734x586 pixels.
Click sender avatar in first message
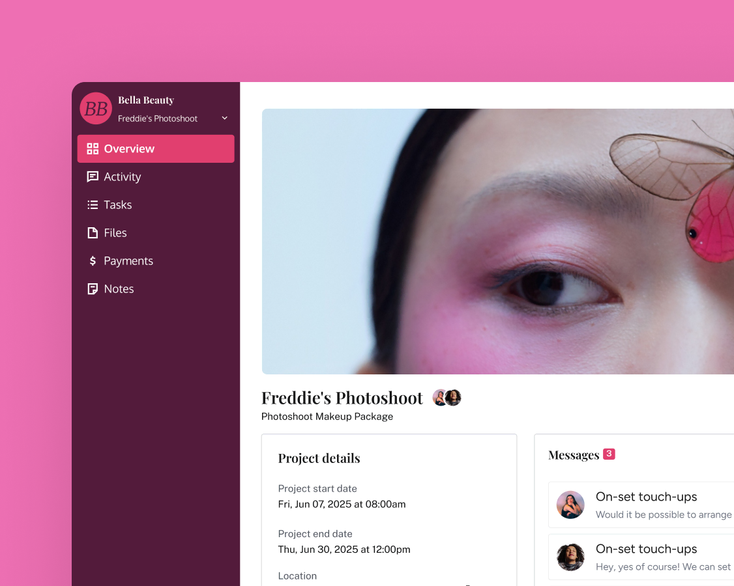pos(570,505)
